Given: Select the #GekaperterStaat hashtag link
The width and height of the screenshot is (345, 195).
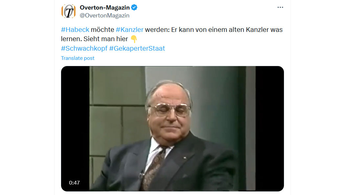Looking at the screenshot, I should pos(137,48).
